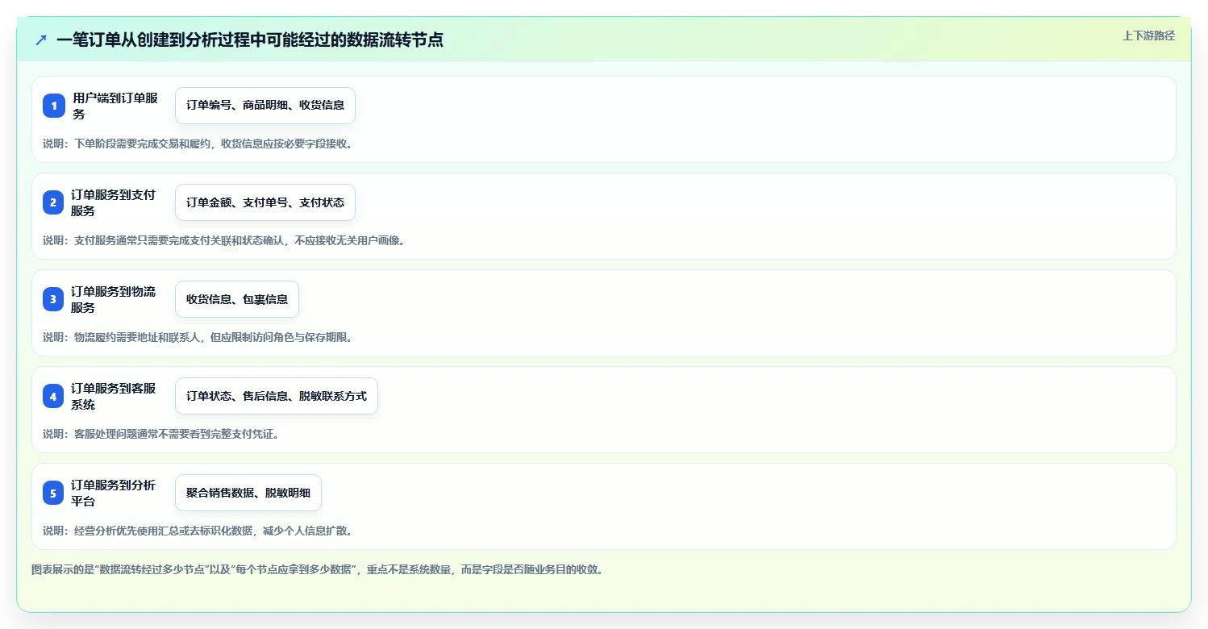Select the 上下游路径 label at top right
This screenshot has height=629, width=1208.
point(1148,35)
